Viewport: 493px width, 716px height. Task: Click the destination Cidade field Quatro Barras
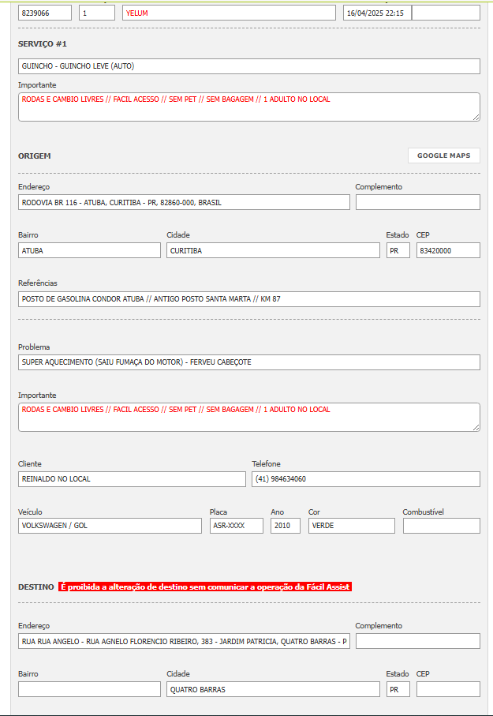click(273, 689)
